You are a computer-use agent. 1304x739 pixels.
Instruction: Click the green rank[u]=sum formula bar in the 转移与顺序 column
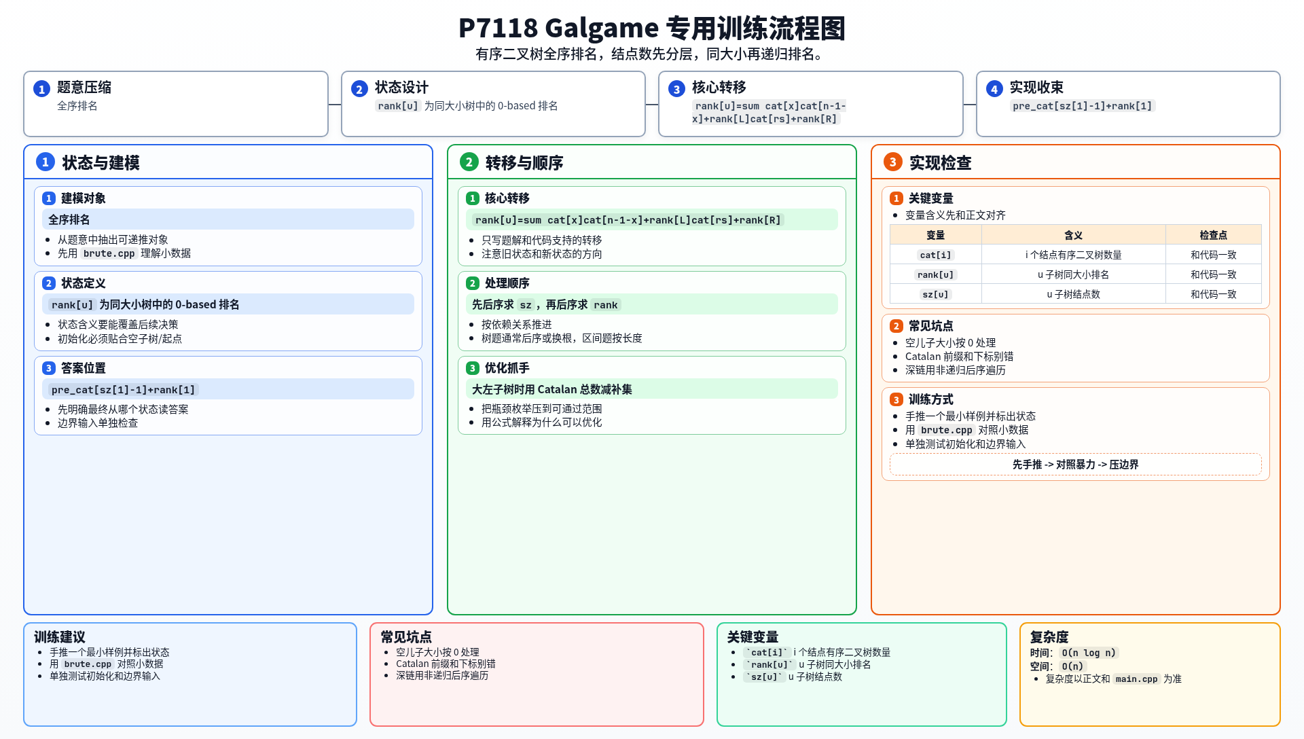(652, 219)
